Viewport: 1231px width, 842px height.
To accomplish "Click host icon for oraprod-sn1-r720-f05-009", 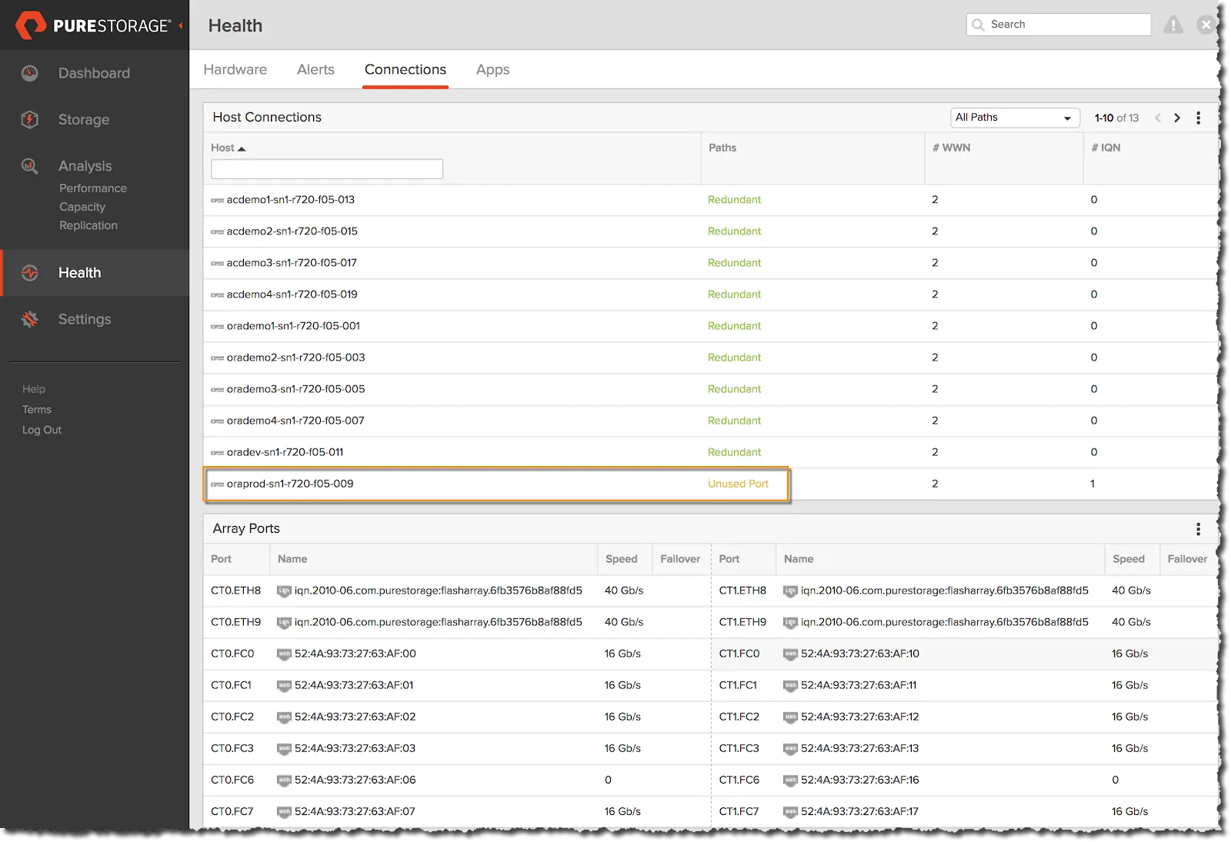I will click(217, 484).
